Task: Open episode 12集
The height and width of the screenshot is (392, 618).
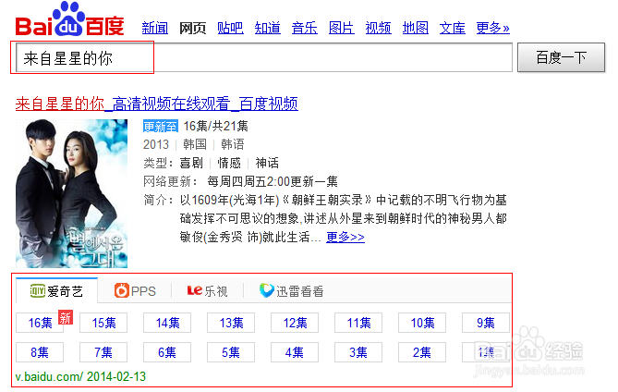Action: [295, 323]
